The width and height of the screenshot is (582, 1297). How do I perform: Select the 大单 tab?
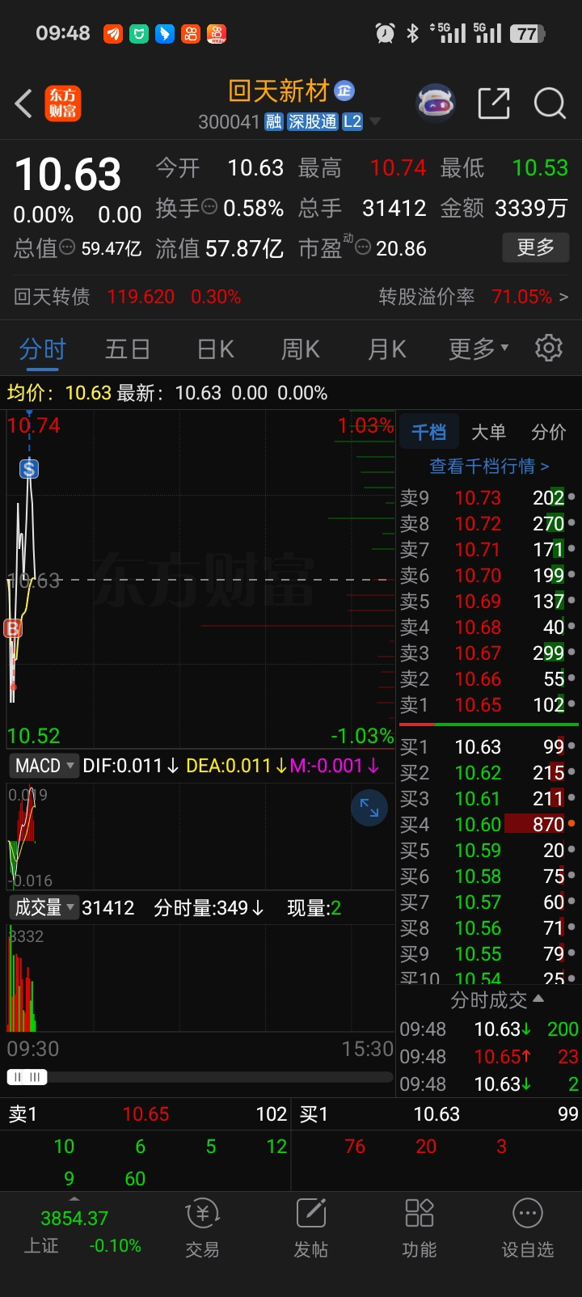click(x=488, y=432)
